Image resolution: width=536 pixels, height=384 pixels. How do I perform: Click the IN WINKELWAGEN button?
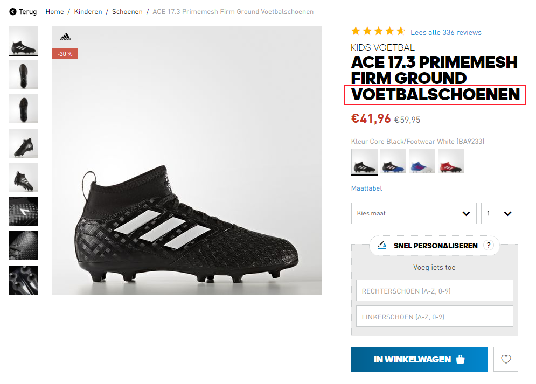click(x=419, y=359)
